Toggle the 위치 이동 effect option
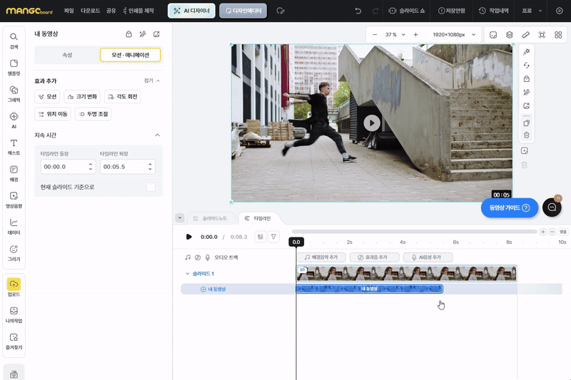Image resolution: width=571 pixels, height=380 pixels. (53, 114)
